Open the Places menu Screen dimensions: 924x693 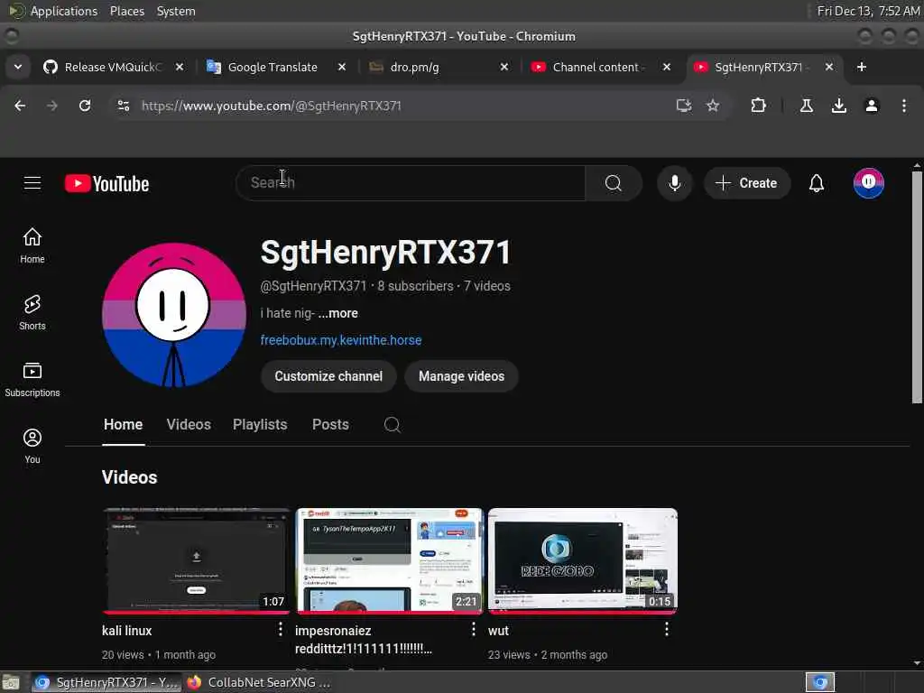tap(126, 11)
